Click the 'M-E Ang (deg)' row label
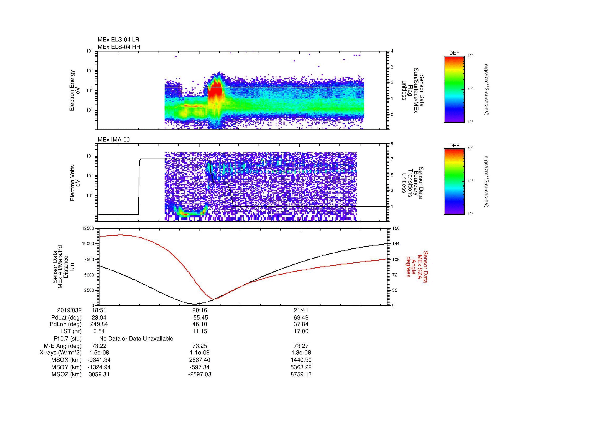The width and height of the screenshot is (614, 434). 62,346
